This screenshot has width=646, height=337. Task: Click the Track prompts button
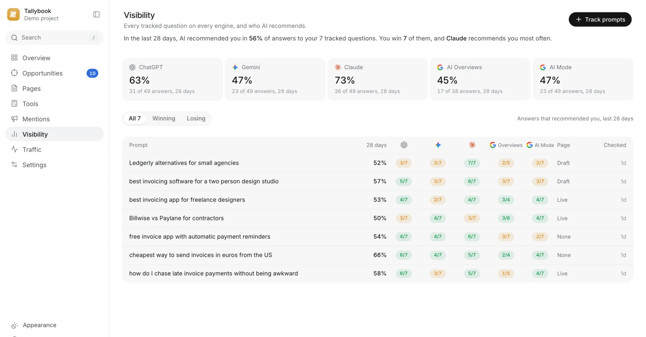click(x=600, y=19)
